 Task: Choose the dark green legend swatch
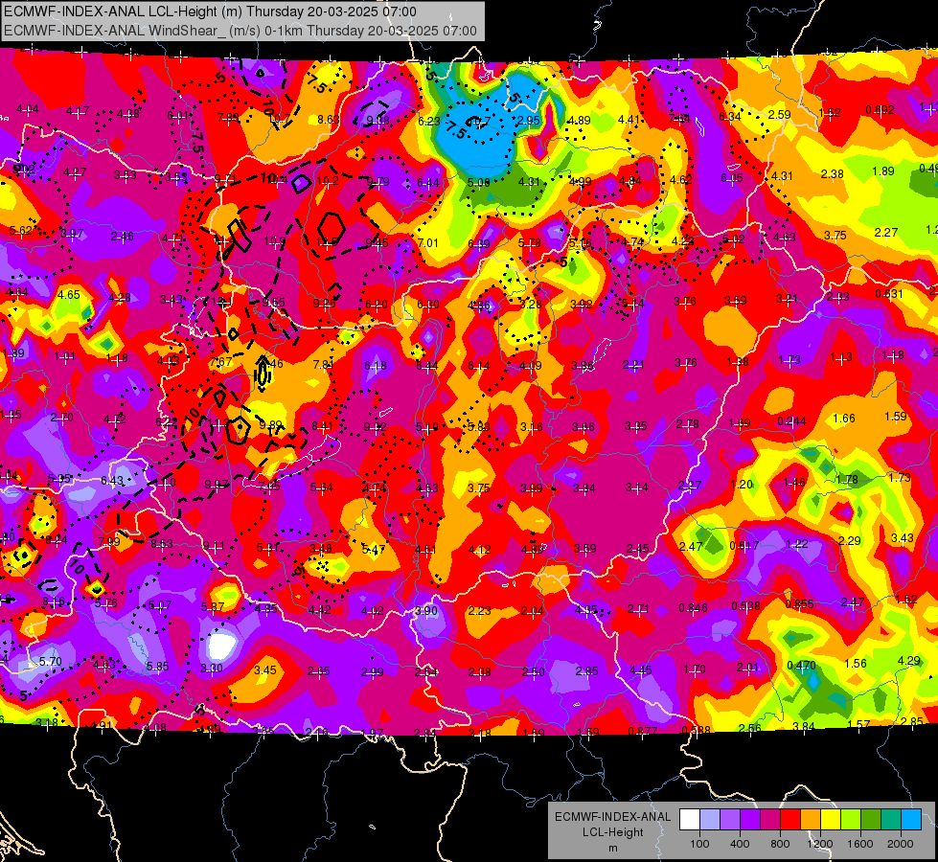click(x=871, y=820)
